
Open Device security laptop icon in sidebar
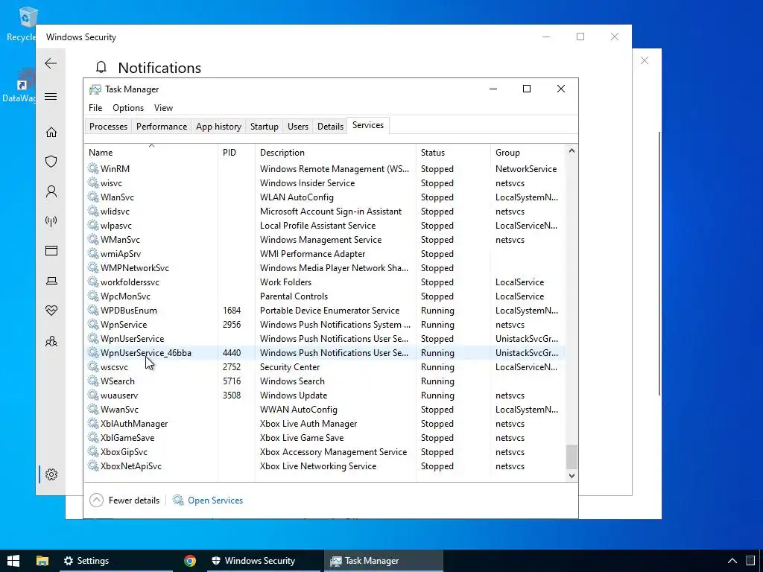coord(51,281)
